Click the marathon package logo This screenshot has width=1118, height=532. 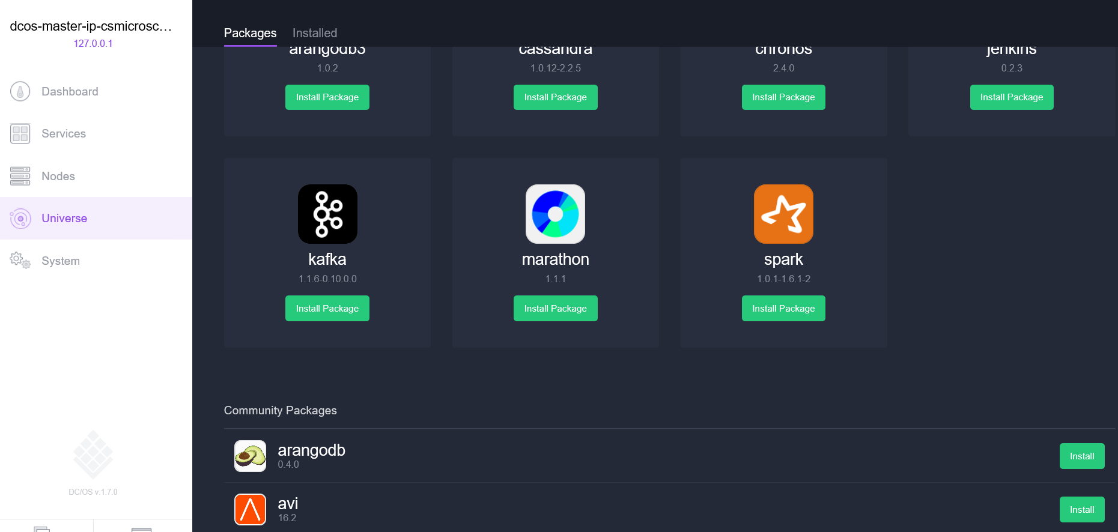[x=556, y=214]
